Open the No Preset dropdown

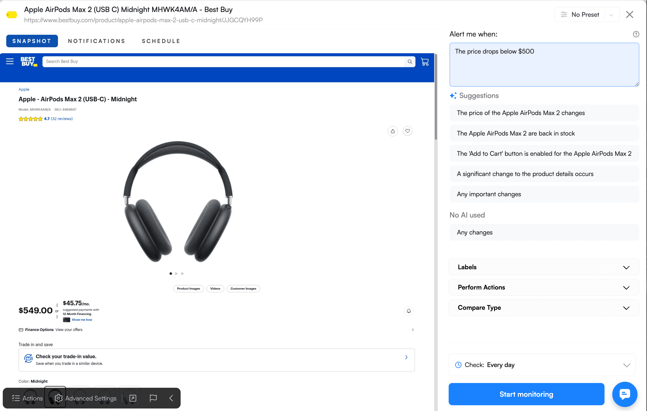click(587, 14)
